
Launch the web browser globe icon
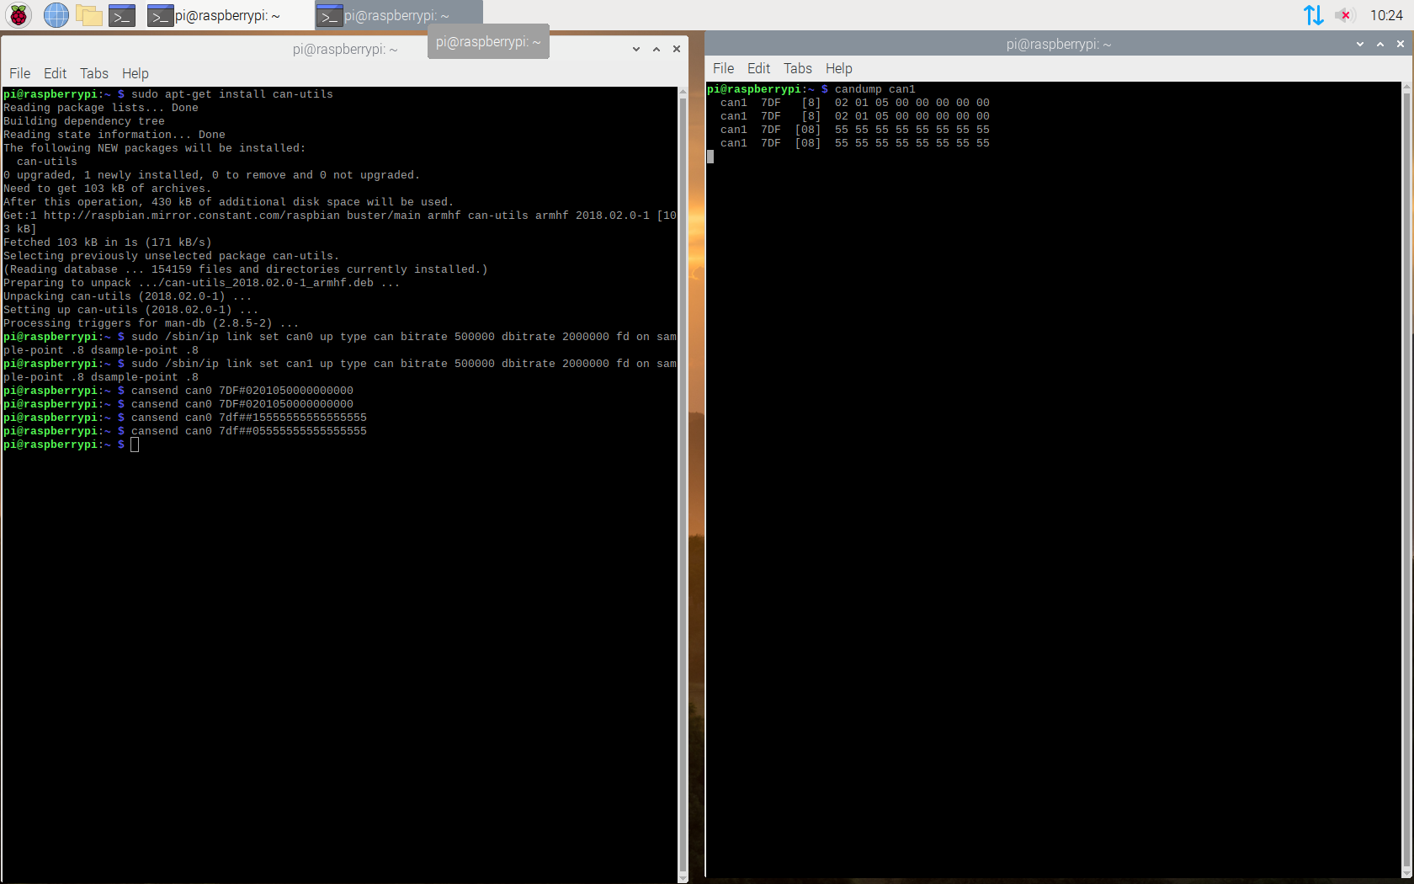(56, 15)
